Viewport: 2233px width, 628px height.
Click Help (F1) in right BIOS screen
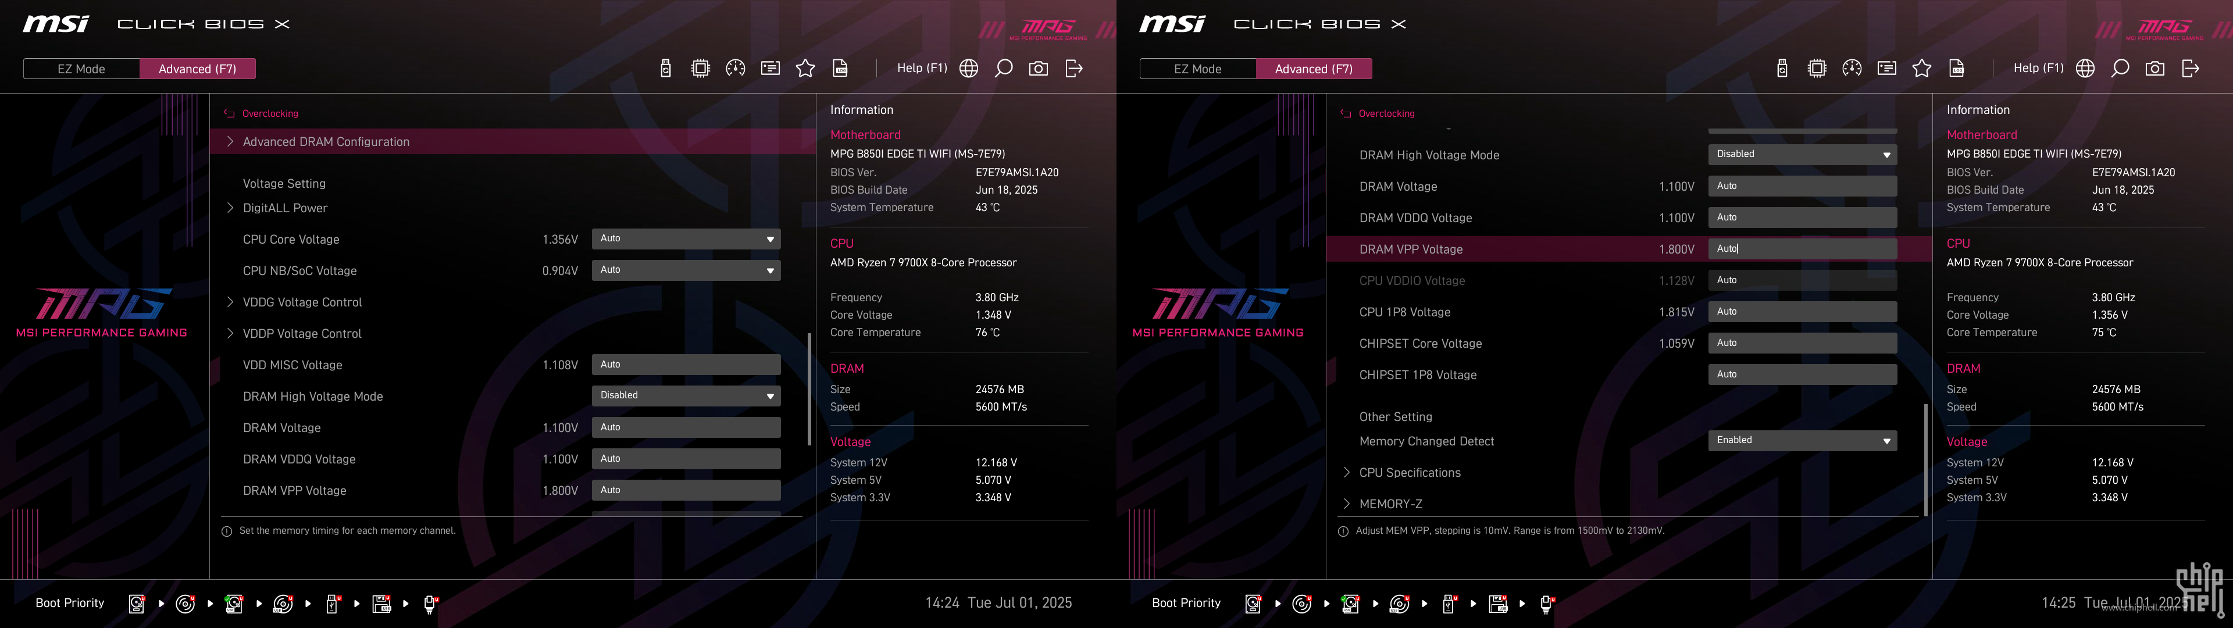coord(2038,67)
